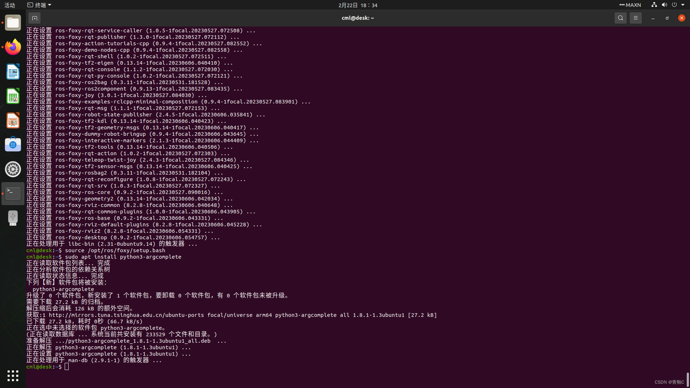Viewport: 690px width, 388px height.
Task: Open the Files application
Action: 13,22
